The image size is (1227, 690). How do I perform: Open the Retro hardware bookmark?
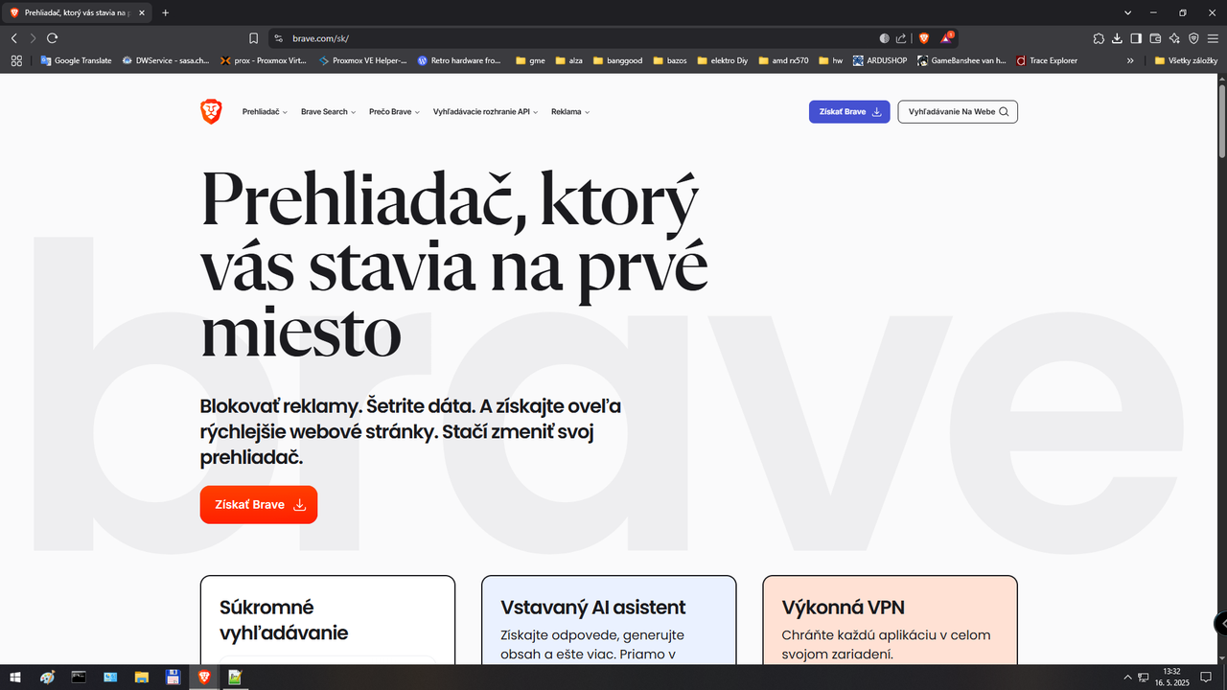click(460, 60)
